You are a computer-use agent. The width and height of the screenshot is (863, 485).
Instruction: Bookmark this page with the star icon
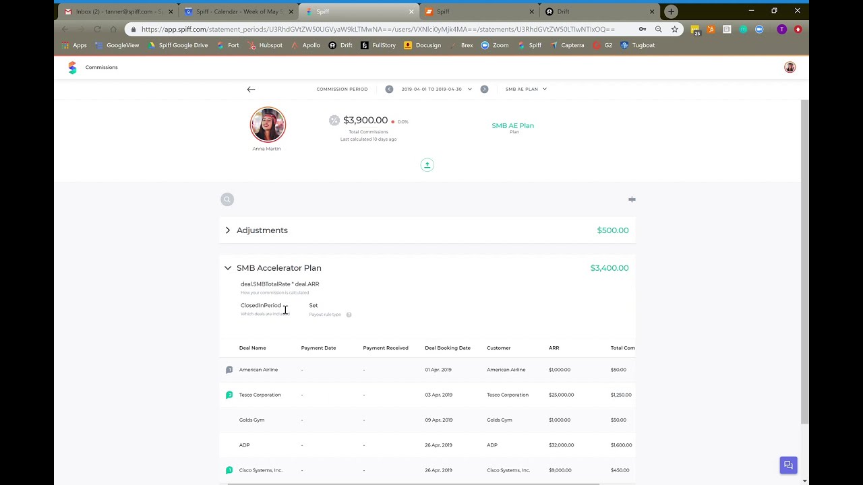[x=674, y=30]
